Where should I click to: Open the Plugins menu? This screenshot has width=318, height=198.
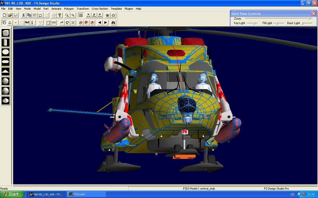pos(129,9)
